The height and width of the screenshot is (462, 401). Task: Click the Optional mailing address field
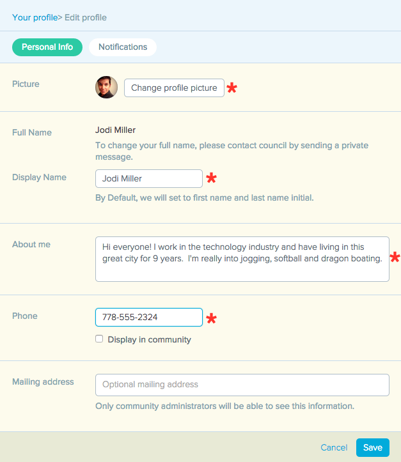(242, 385)
